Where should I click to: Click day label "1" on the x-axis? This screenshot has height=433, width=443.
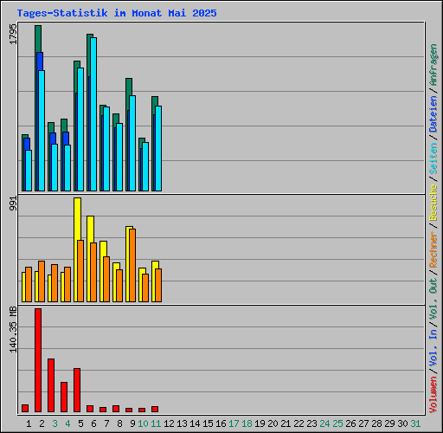click(x=29, y=423)
